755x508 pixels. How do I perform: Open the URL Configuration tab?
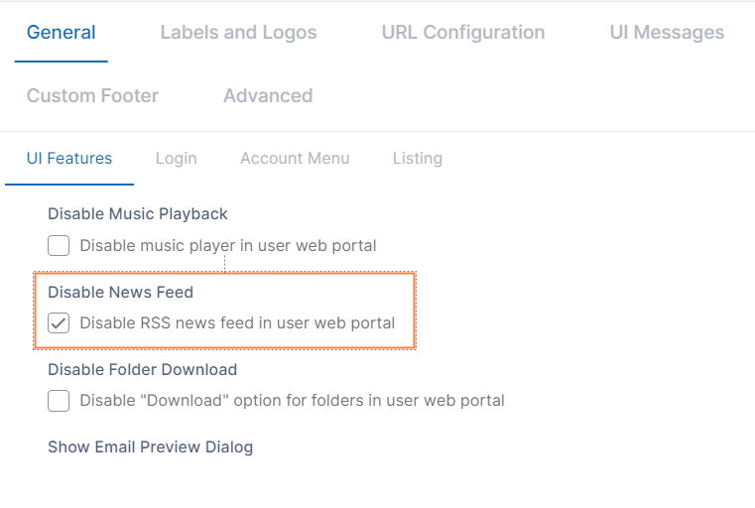tap(463, 33)
